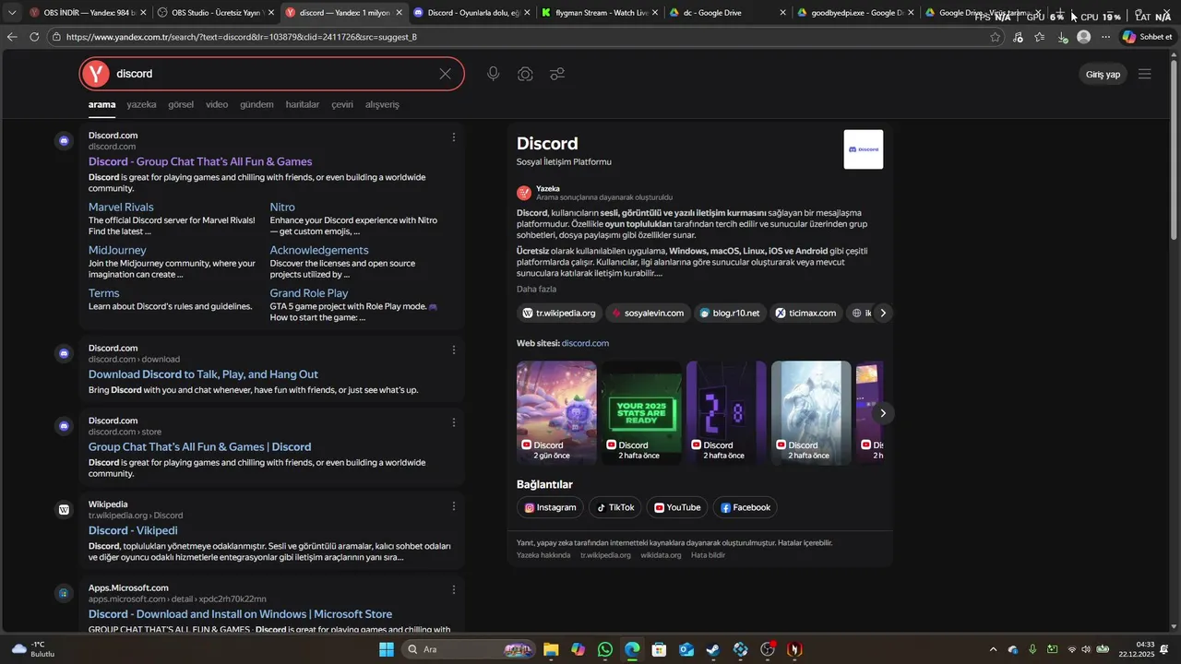Open the Discord logo in info panel
The width and height of the screenshot is (1181, 664).
(864, 149)
